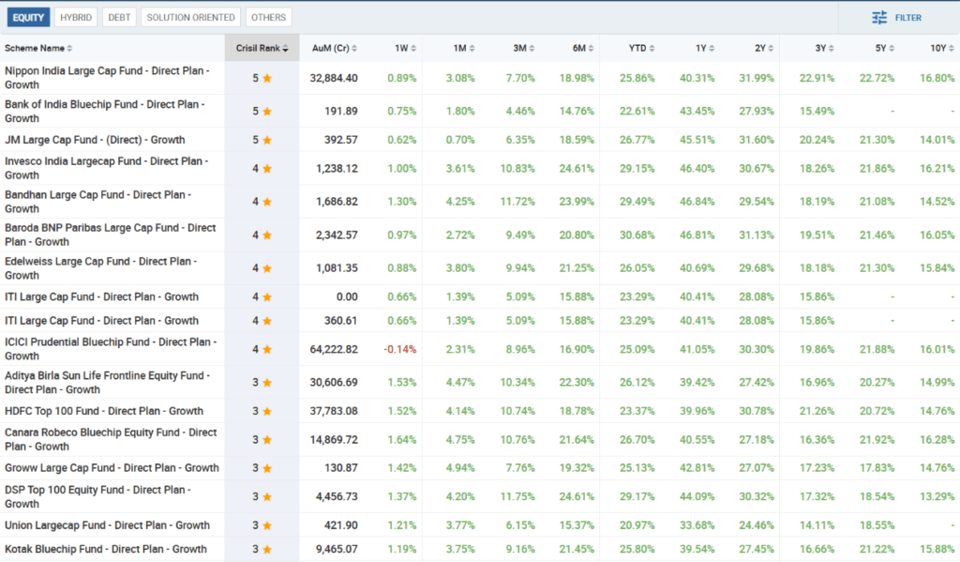
Task: Open Bandhan Large Cap Fund scheme
Action: pos(97,202)
